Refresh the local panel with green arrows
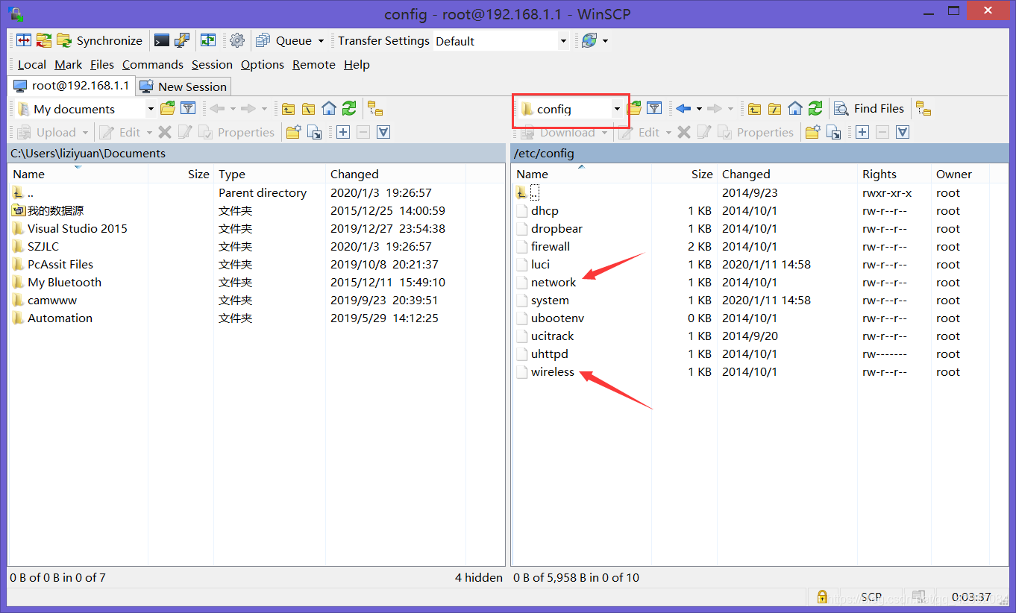 coord(349,109)
